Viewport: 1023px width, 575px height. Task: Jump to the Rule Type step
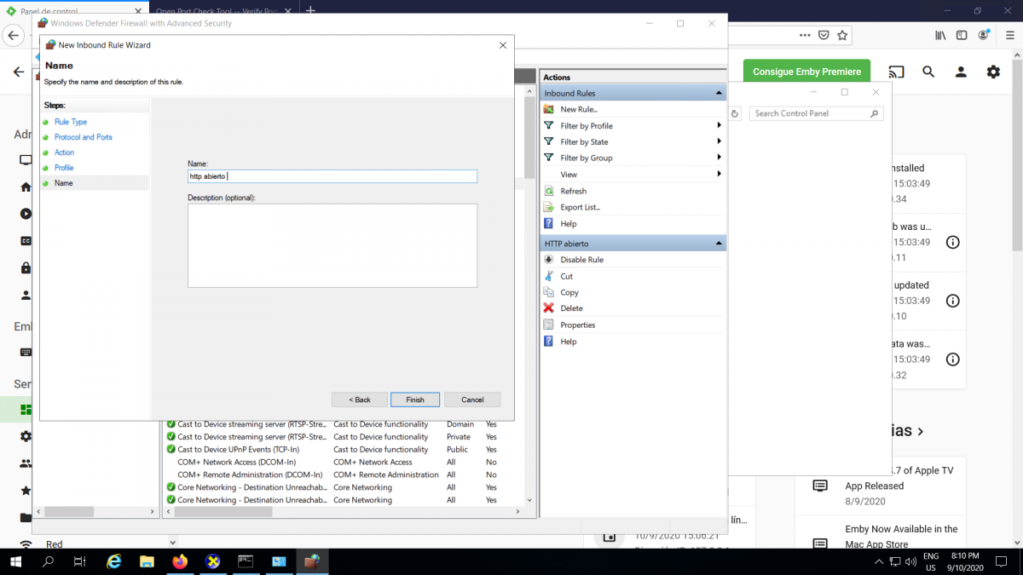point(71,122)
